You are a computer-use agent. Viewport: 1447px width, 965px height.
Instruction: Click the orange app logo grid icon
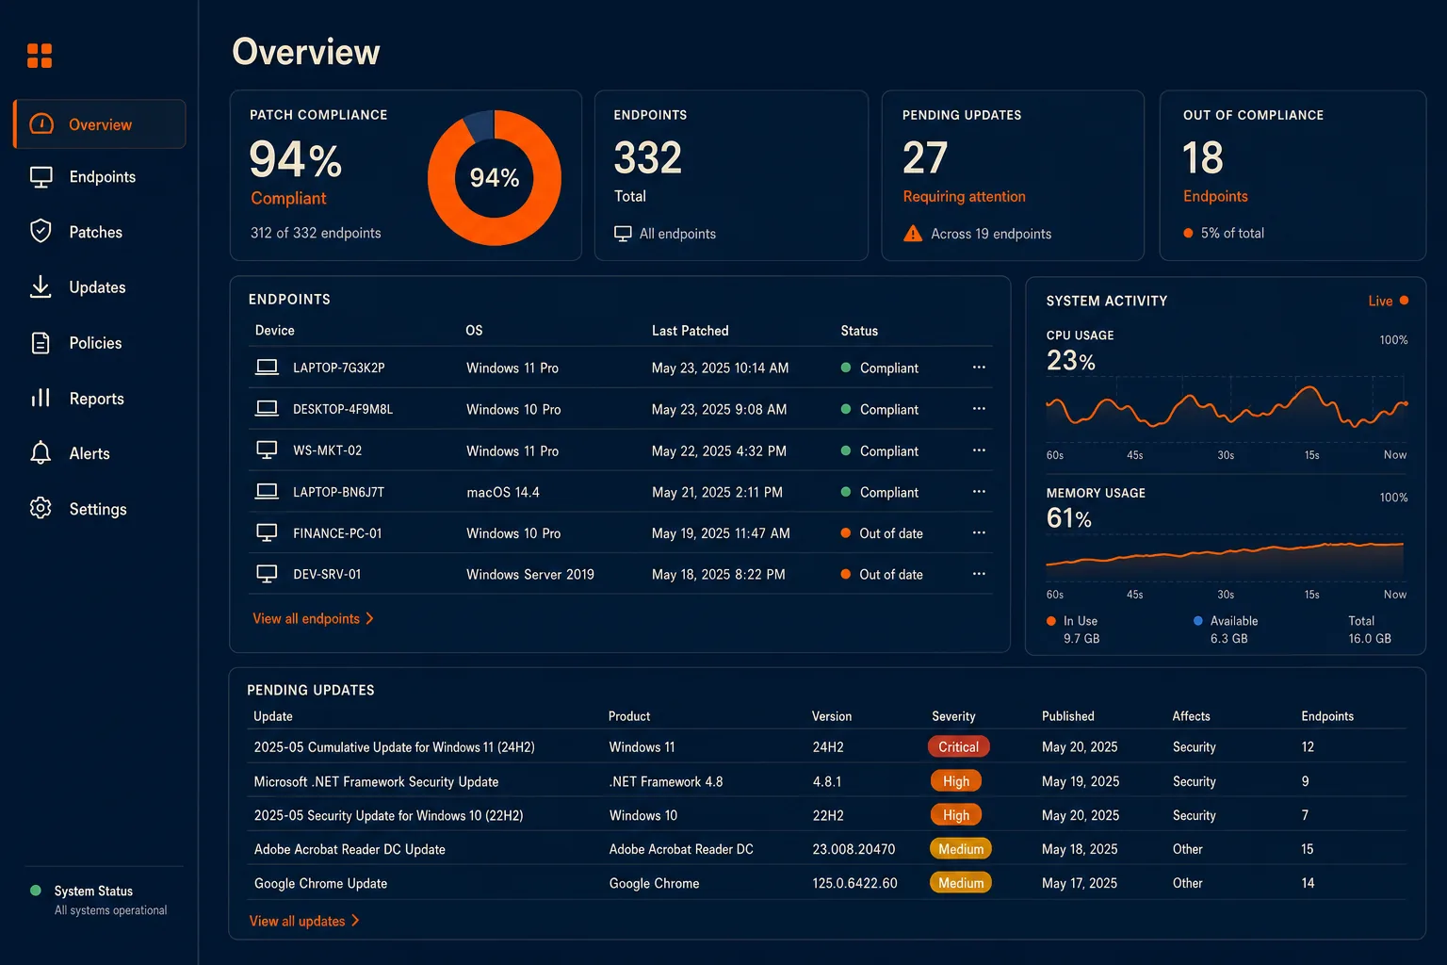click(40, 56)
